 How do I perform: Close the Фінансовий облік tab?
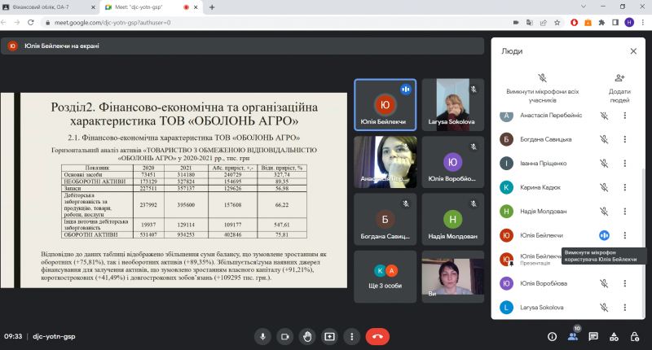click(93, 7)
